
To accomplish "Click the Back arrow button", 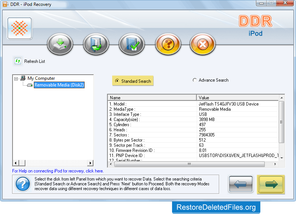I will coord(241,184).
